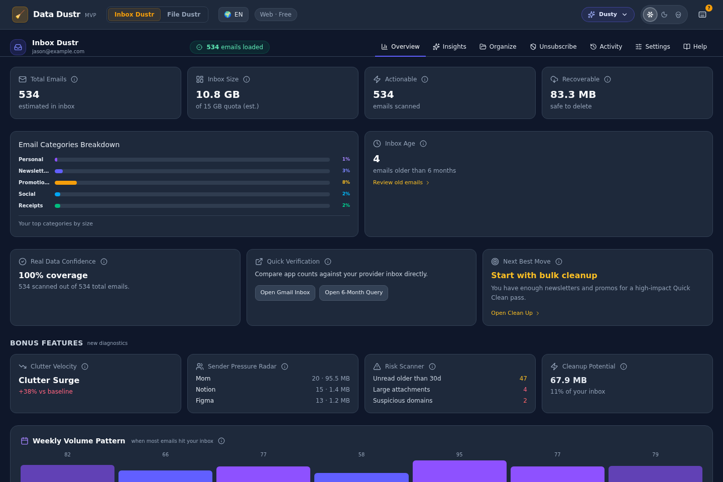
Task: Click the inbox tray icon beside Inbox Dustr
Action: 18,47
